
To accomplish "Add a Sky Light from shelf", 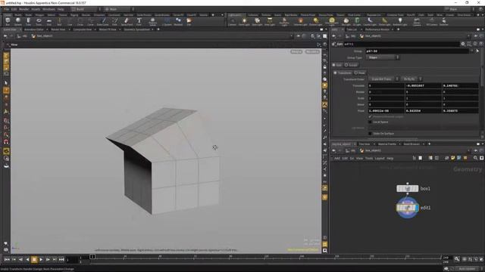I will point(346,21).
